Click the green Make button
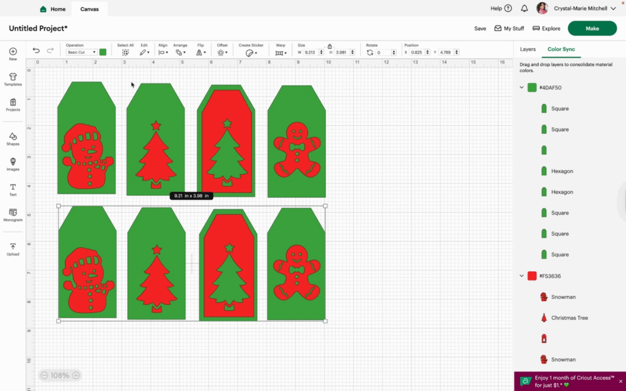Image resolution: width=626 pixels, height=391 pixels. pos(592,28)
